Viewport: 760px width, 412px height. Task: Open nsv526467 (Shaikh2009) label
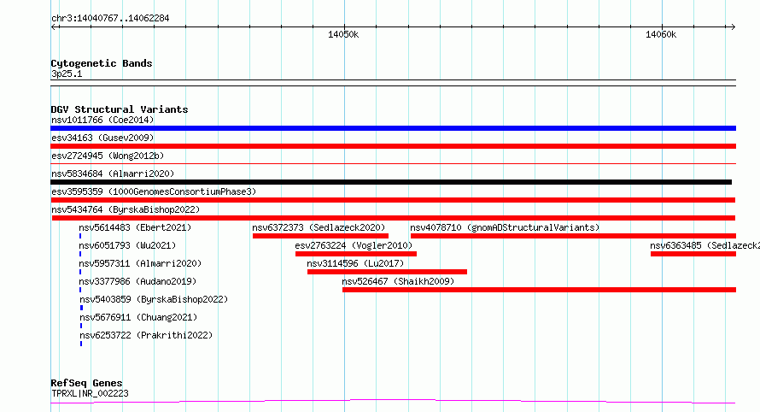coord(398,281)
